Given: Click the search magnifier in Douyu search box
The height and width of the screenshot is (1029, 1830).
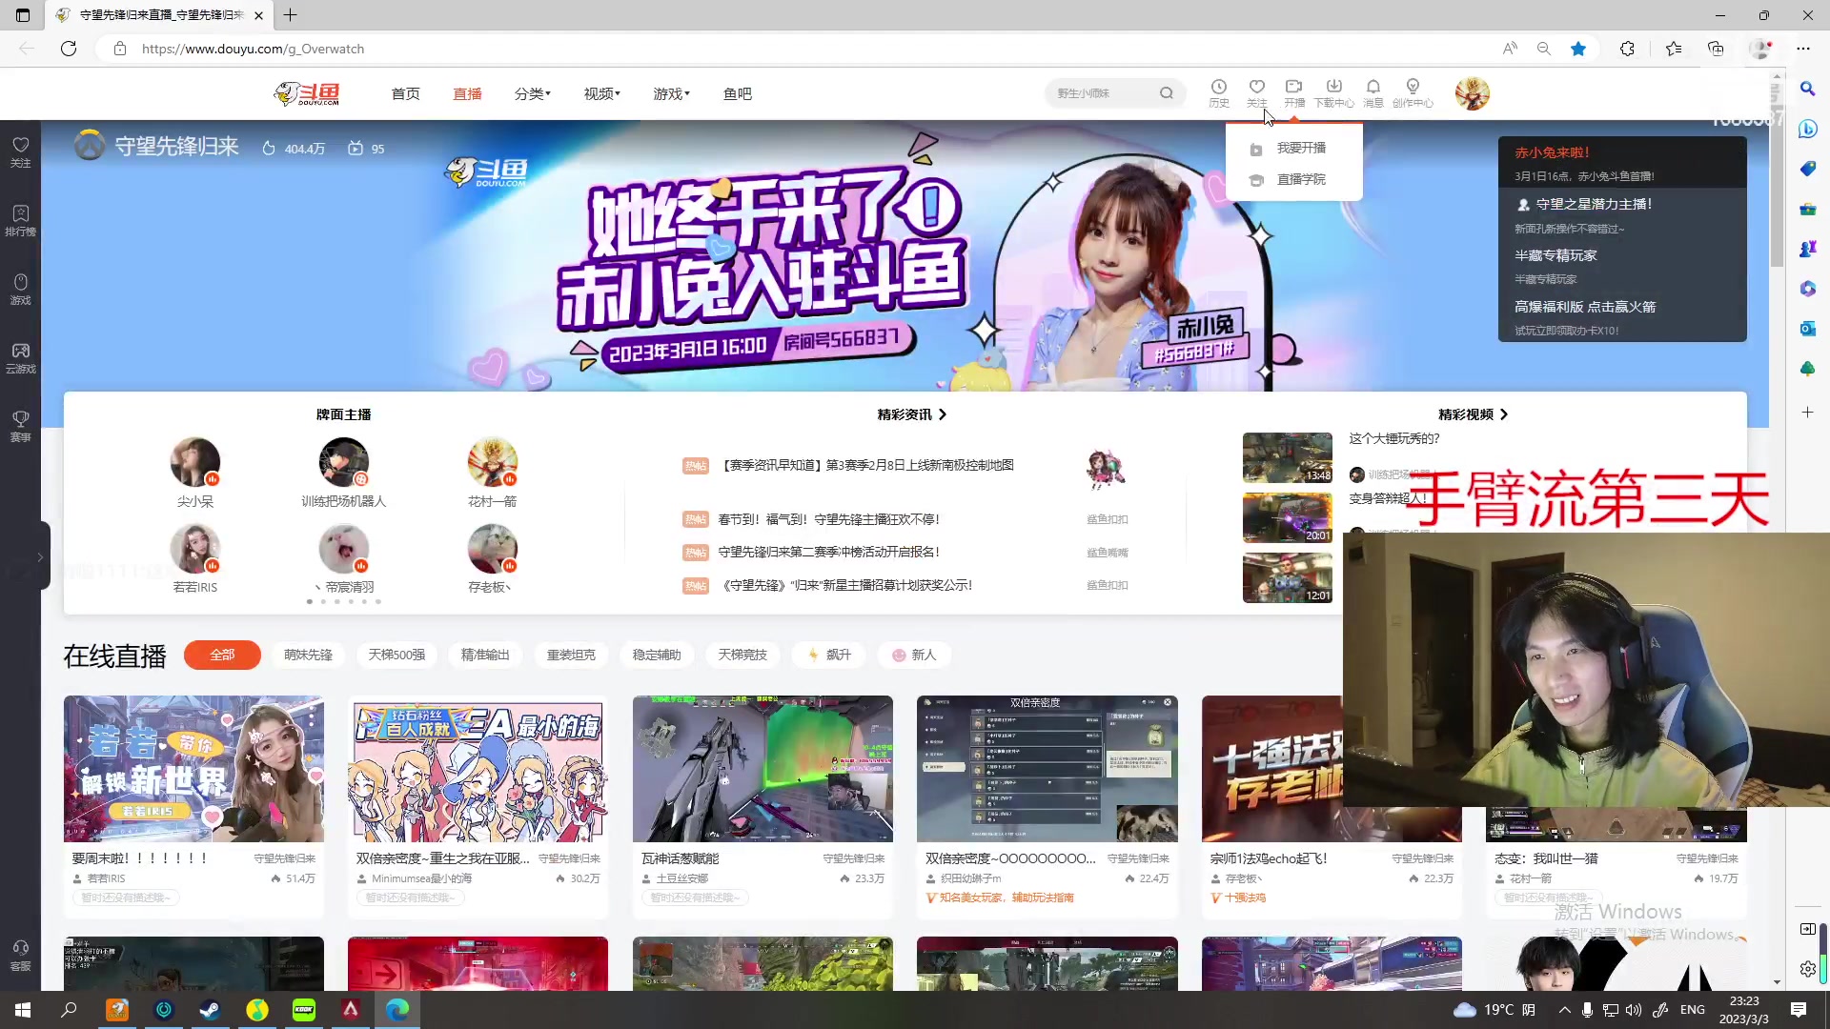Looking at the screenshot, I should pyautogui.click(x=1166, y=93).
